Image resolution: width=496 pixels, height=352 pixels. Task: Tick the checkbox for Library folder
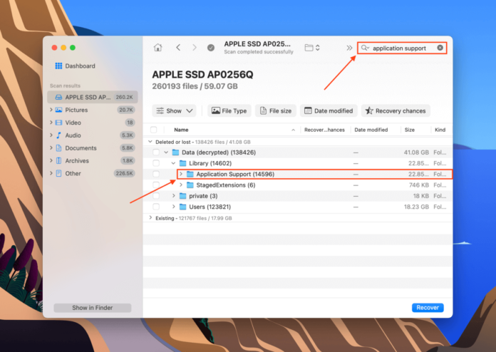(x=155, y=163)
